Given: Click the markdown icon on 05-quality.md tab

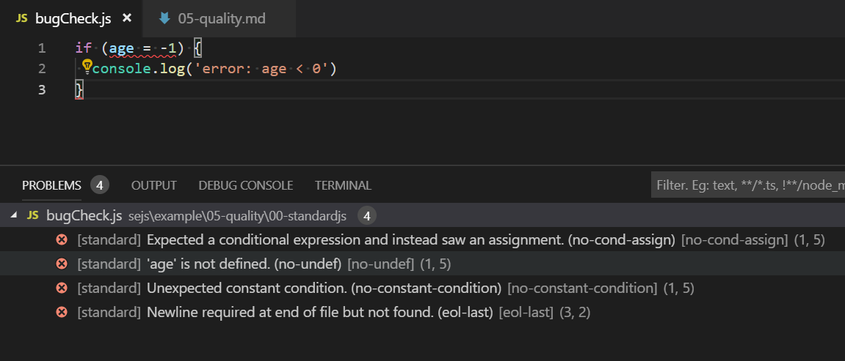Looking at the screenshot, I should pos(164,18).
